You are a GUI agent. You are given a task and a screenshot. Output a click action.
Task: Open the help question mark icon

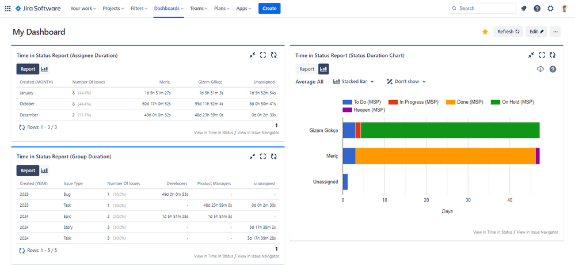537,9
